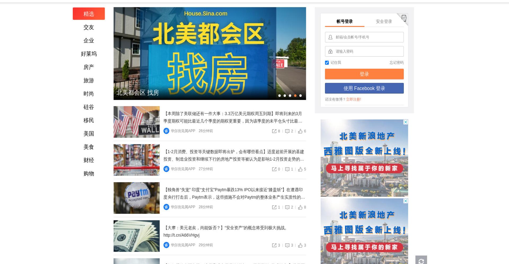The height and width of the screenshot is (264, 509).
Task: Open the Paytm暴跌13% post text
Action: click(234, 194)
